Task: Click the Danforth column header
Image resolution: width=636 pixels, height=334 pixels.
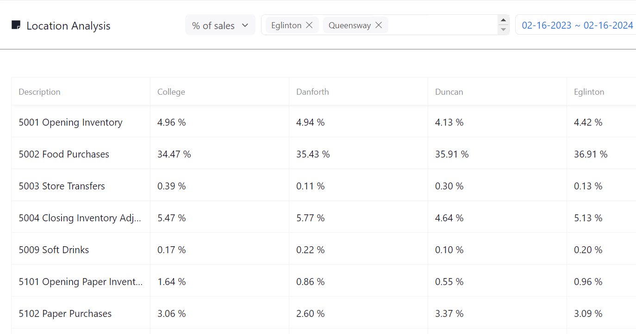Action: [312, 92]
